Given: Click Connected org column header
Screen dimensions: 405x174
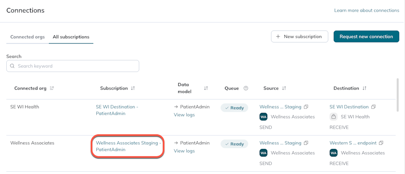Looking at the screenshot, I should pyautogui.click(x=31, y=88).
